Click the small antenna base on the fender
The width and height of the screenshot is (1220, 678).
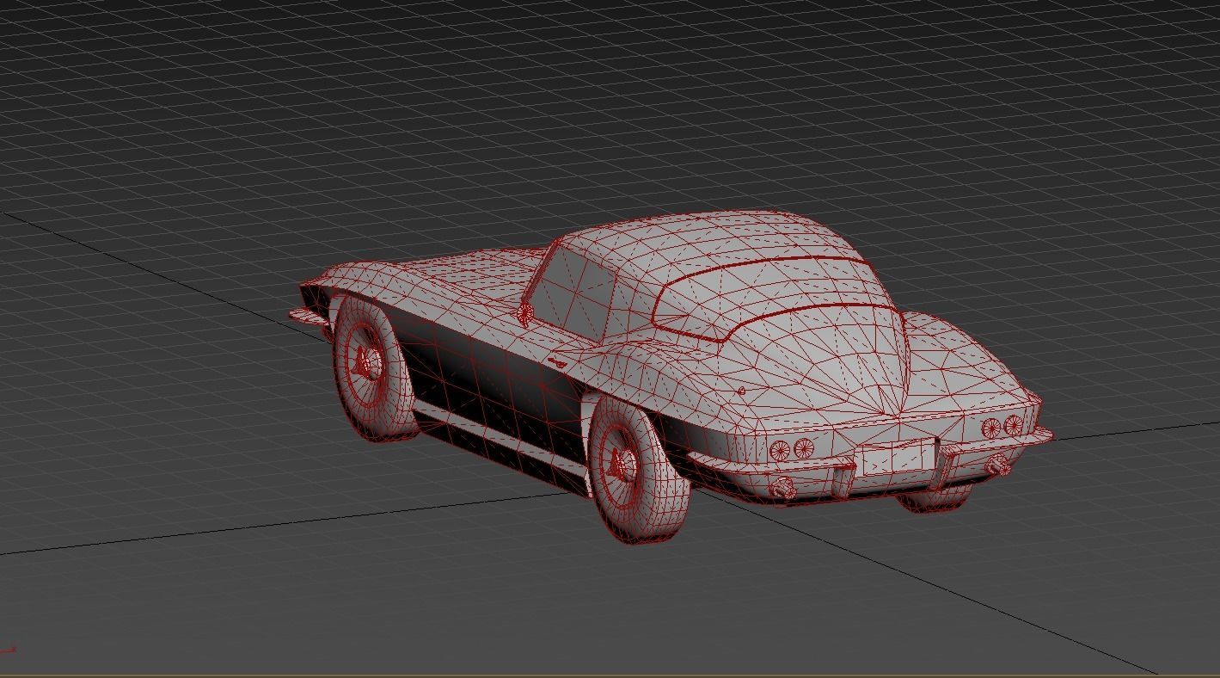click(x=524, y=311)
